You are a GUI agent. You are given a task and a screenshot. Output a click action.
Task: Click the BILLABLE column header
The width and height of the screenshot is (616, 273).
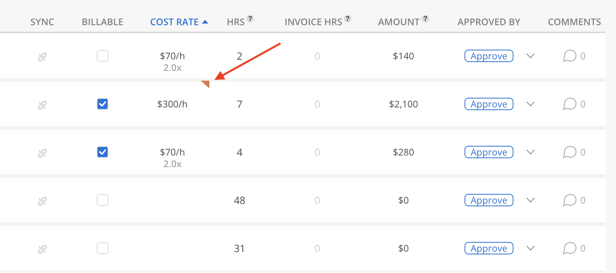pyautogui.click(x=103, y=22)
